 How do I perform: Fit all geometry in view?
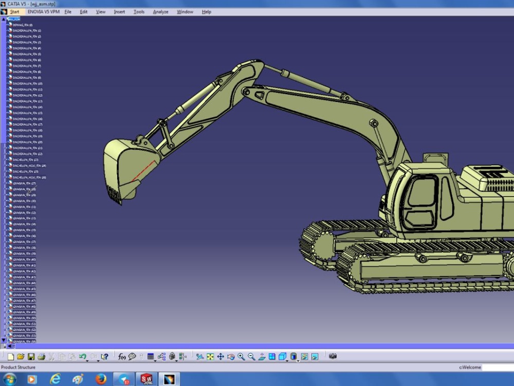(x=210, y=357)
